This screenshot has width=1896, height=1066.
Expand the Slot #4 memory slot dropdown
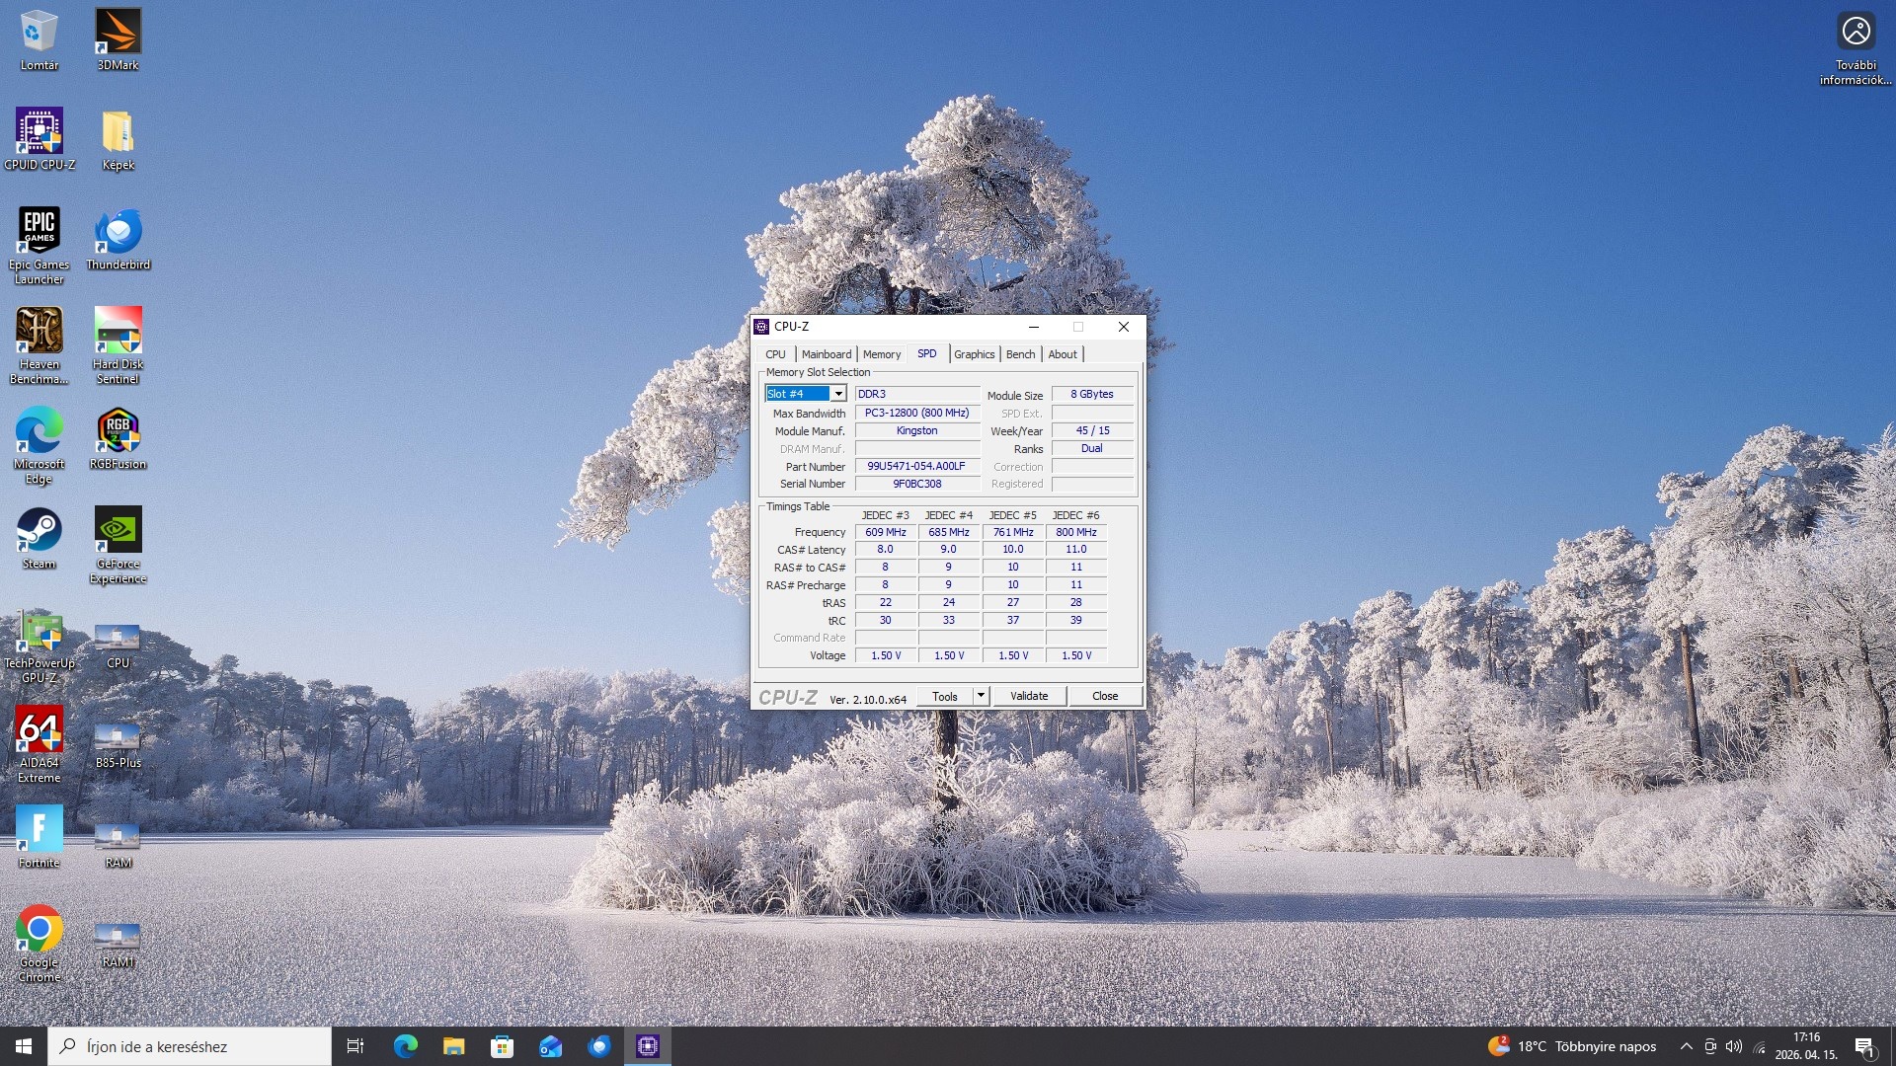pyautogui.click(x=837, y=394)
